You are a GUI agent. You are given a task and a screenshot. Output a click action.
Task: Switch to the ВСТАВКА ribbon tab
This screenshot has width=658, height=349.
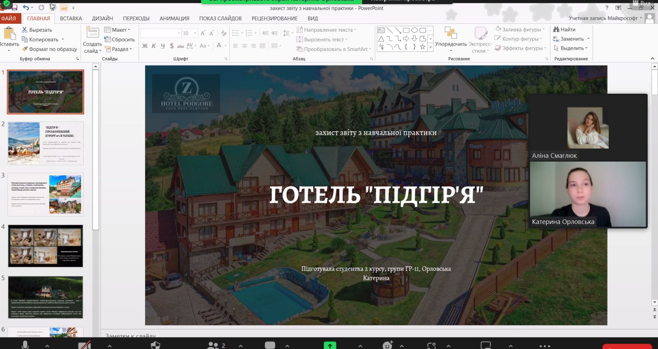point(71,18)
